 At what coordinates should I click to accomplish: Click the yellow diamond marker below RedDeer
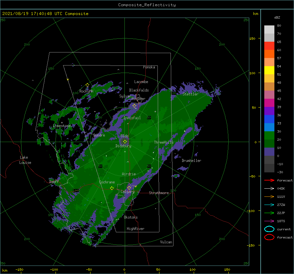pos(135,106)
